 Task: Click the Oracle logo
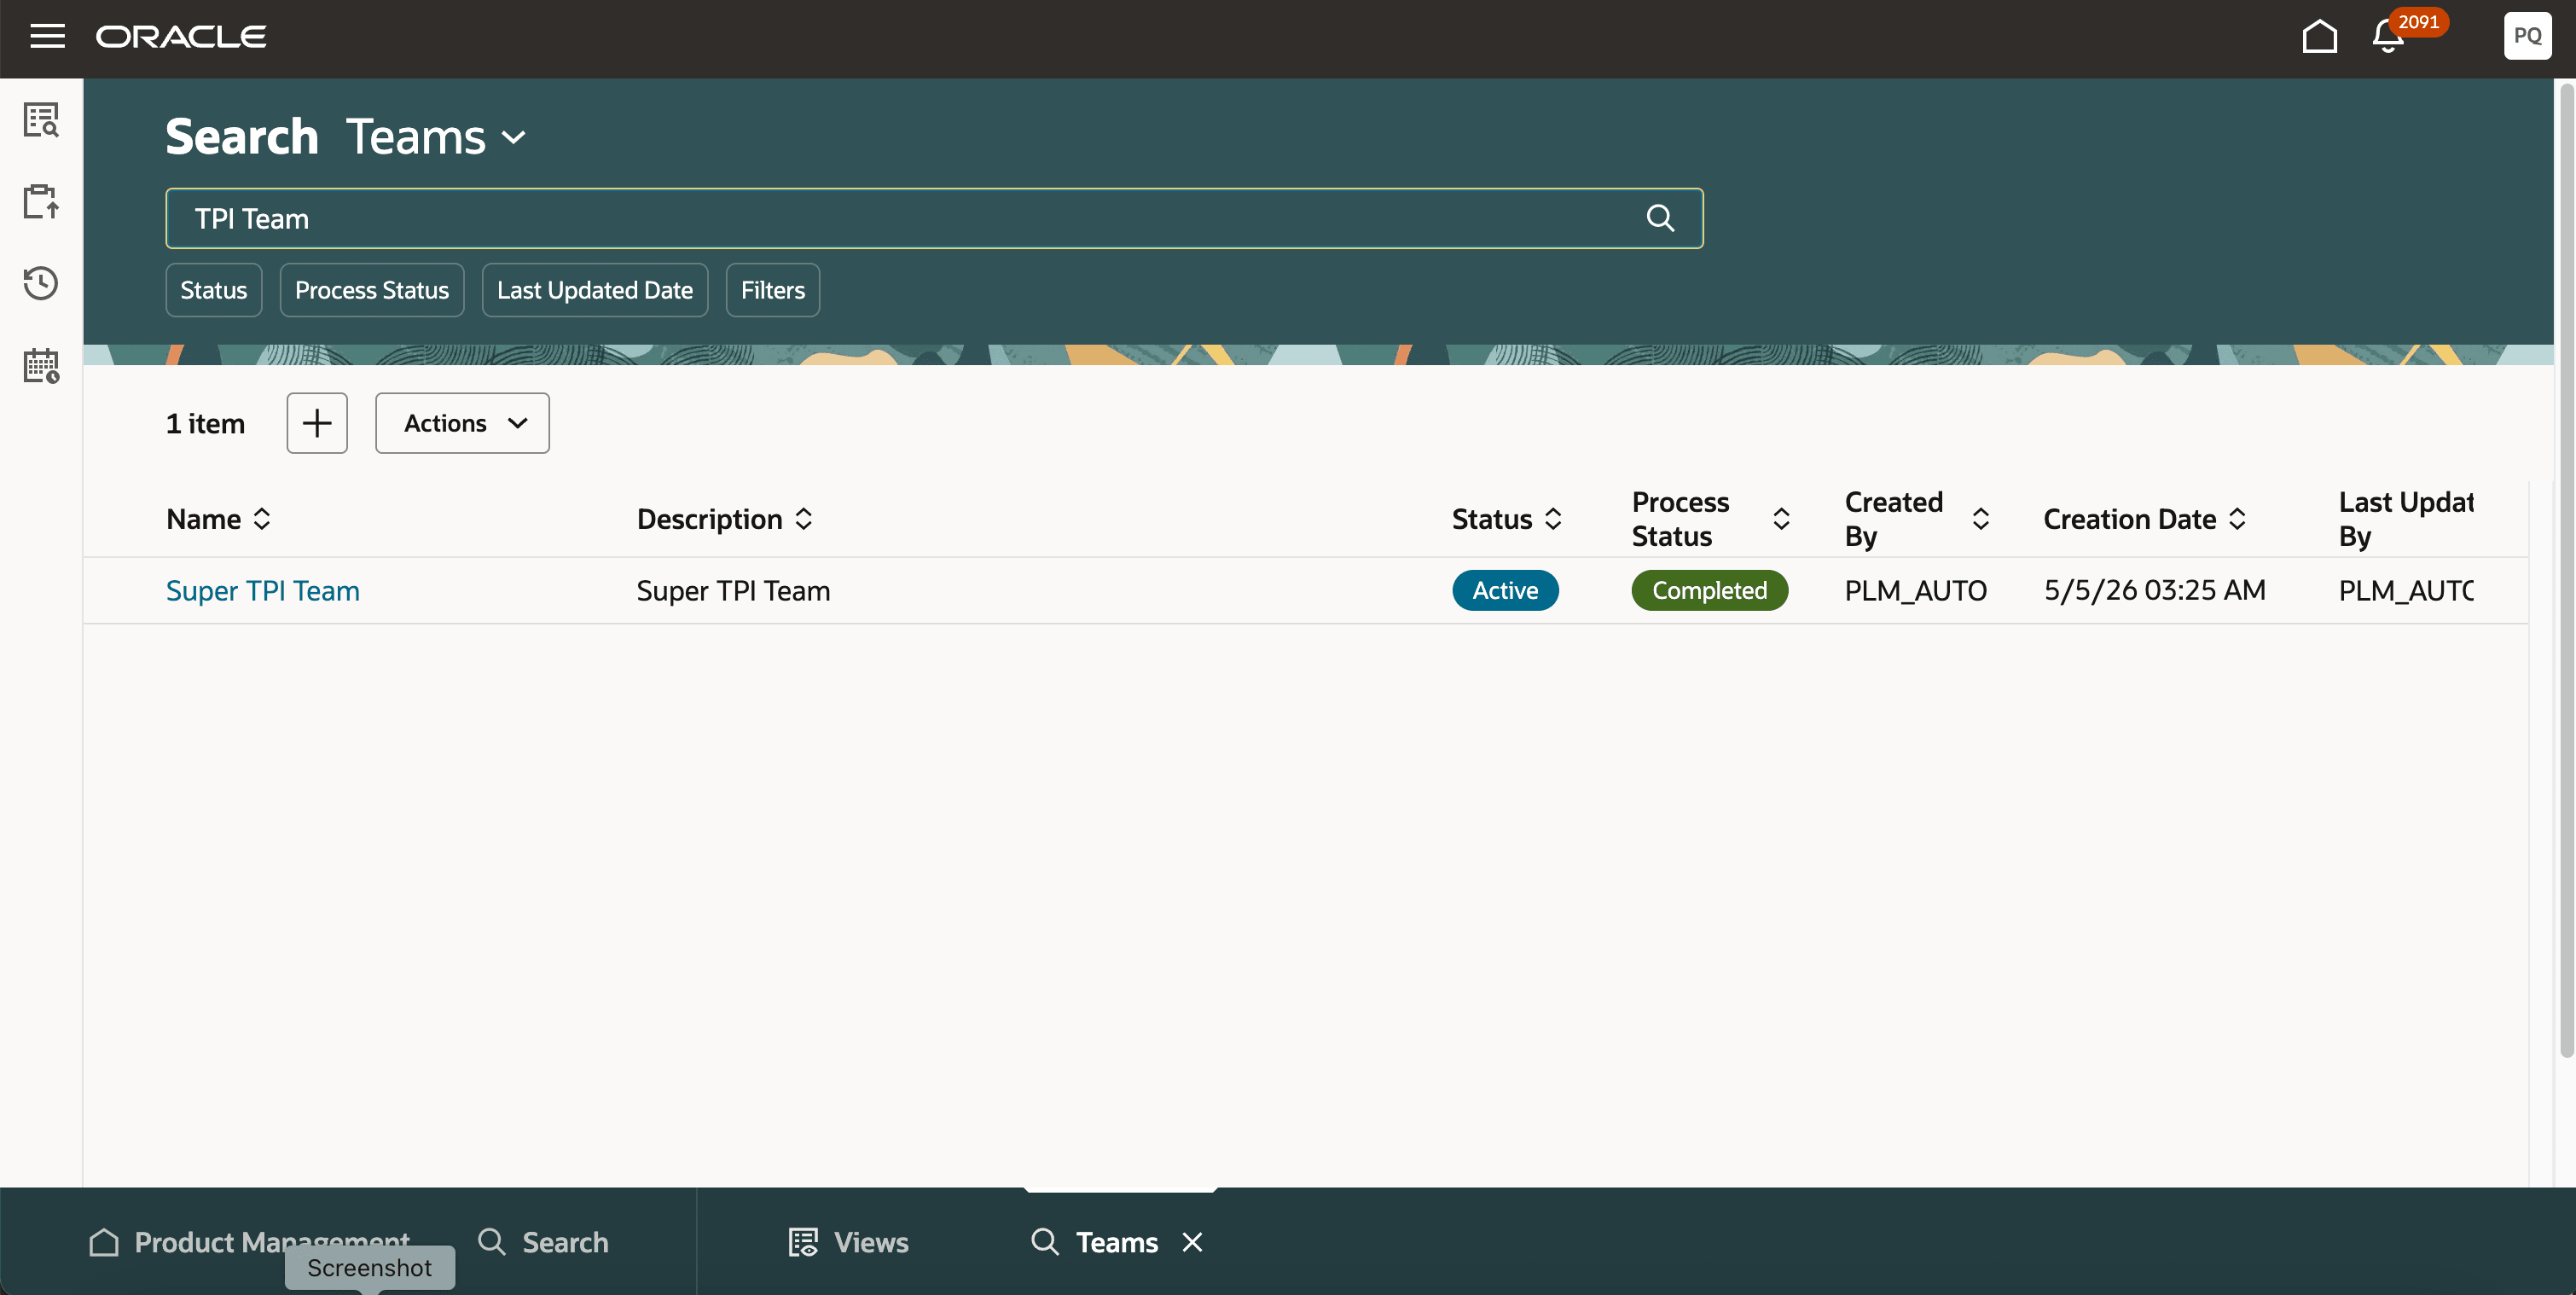pyautogui.click(x=181, y=37)
